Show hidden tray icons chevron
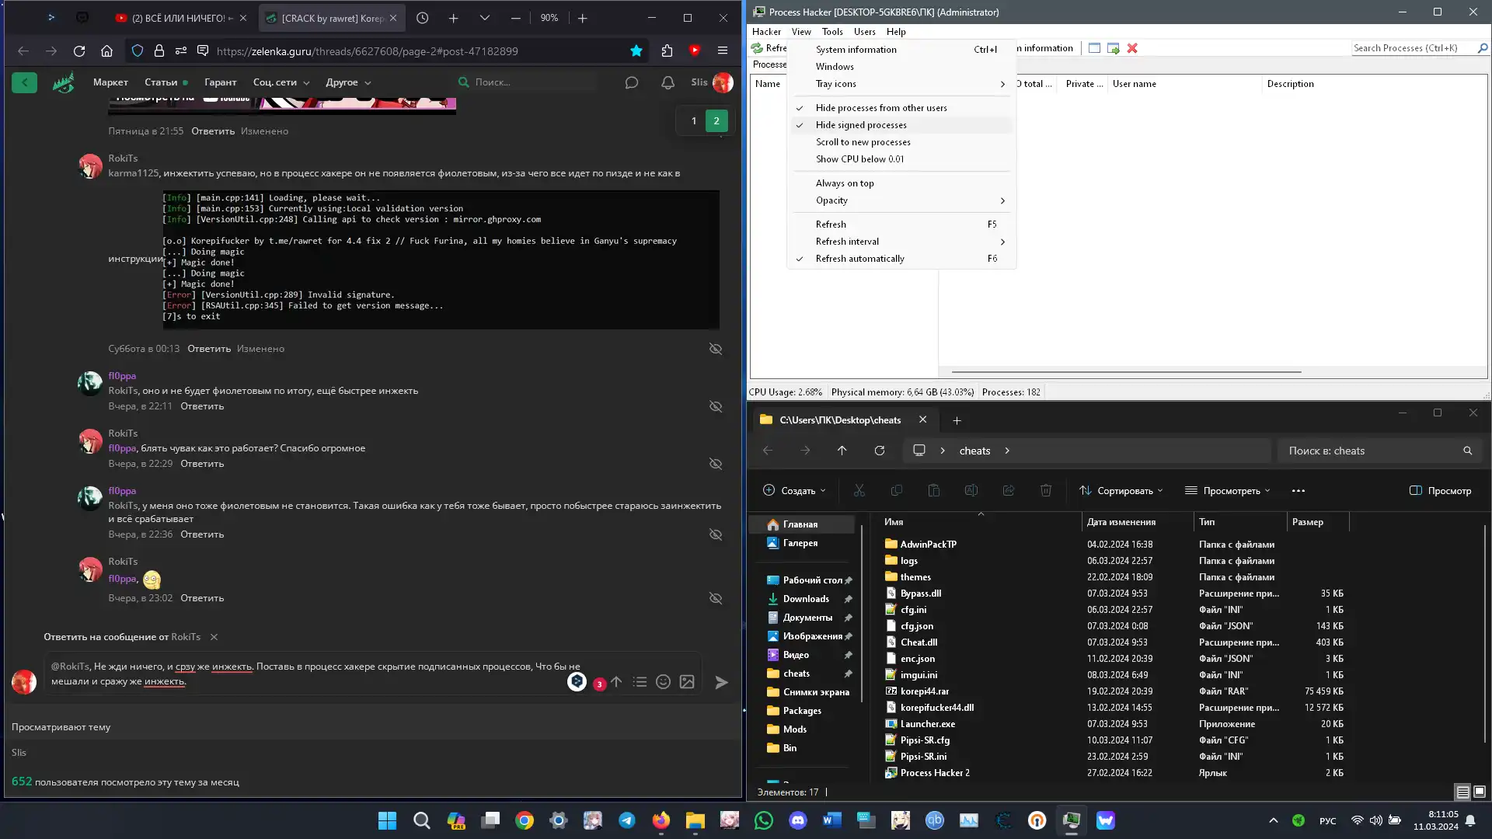The image size is (1492, 839). 1273,820
